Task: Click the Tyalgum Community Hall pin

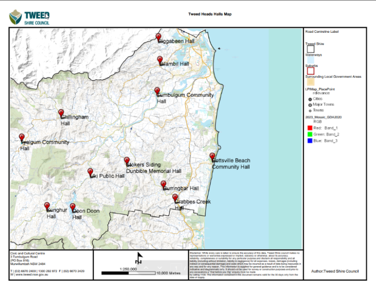Action: tap(22, 138)
